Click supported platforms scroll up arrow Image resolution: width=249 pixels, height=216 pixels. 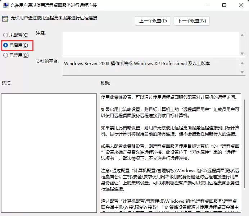242,63
